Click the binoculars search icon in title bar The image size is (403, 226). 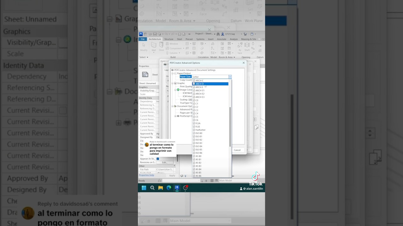click(218, 34)
